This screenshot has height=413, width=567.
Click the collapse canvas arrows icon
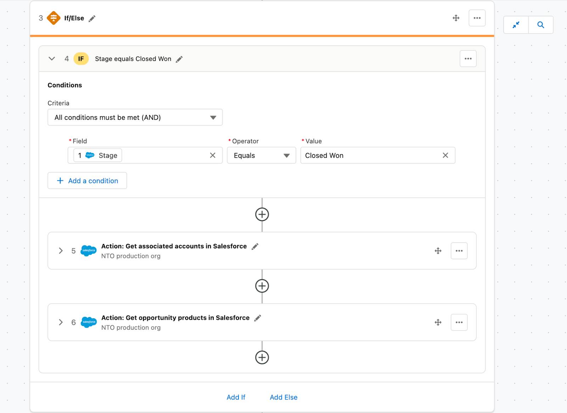[516, 25]
